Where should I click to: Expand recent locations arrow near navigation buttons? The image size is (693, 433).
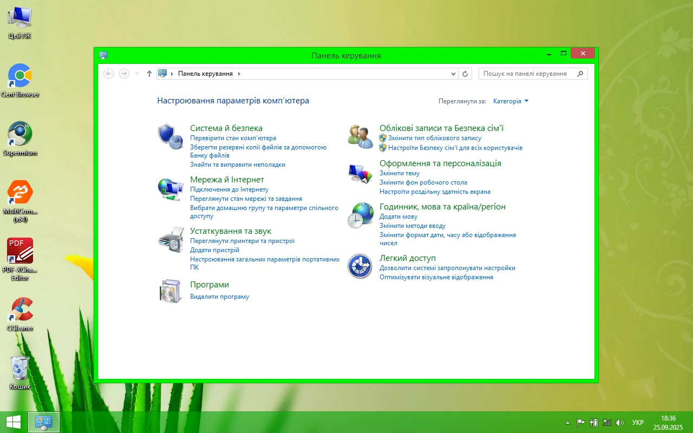coord(137,74)
